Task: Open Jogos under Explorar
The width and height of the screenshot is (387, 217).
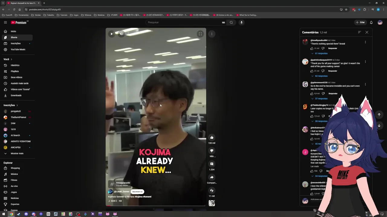Action: click(x=17, y=192)
